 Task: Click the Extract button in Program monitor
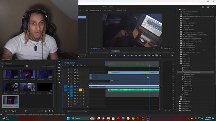coord(148,55)
